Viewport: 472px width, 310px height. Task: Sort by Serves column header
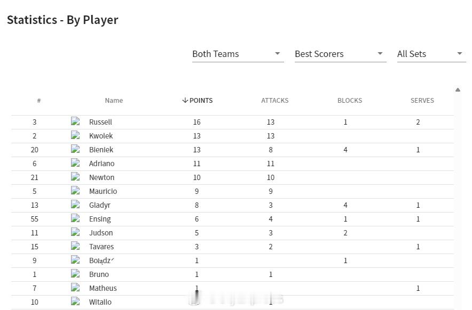[x=422, y=100]
